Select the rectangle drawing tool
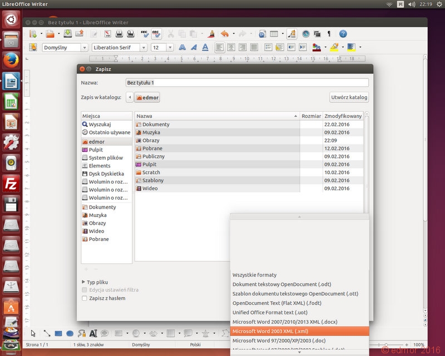 (58, 333)
